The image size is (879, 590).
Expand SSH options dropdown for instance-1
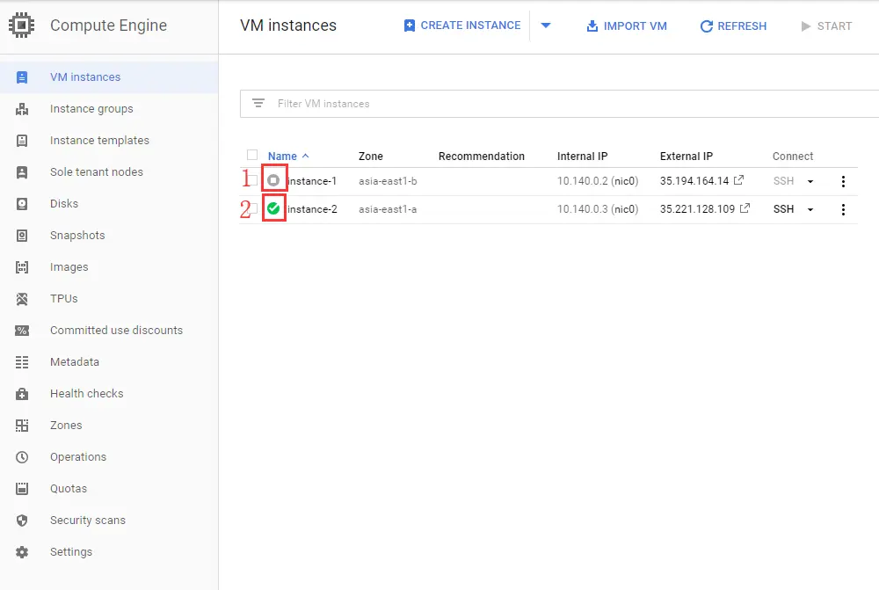810,181
